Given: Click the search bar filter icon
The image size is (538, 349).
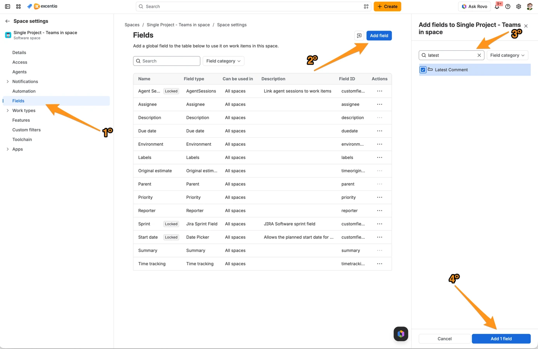Looking at the screenshot, I should tap(366, 7).
